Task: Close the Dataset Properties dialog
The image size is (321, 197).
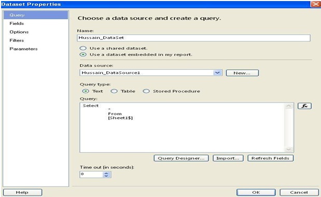Action: (x=316, y=4)
